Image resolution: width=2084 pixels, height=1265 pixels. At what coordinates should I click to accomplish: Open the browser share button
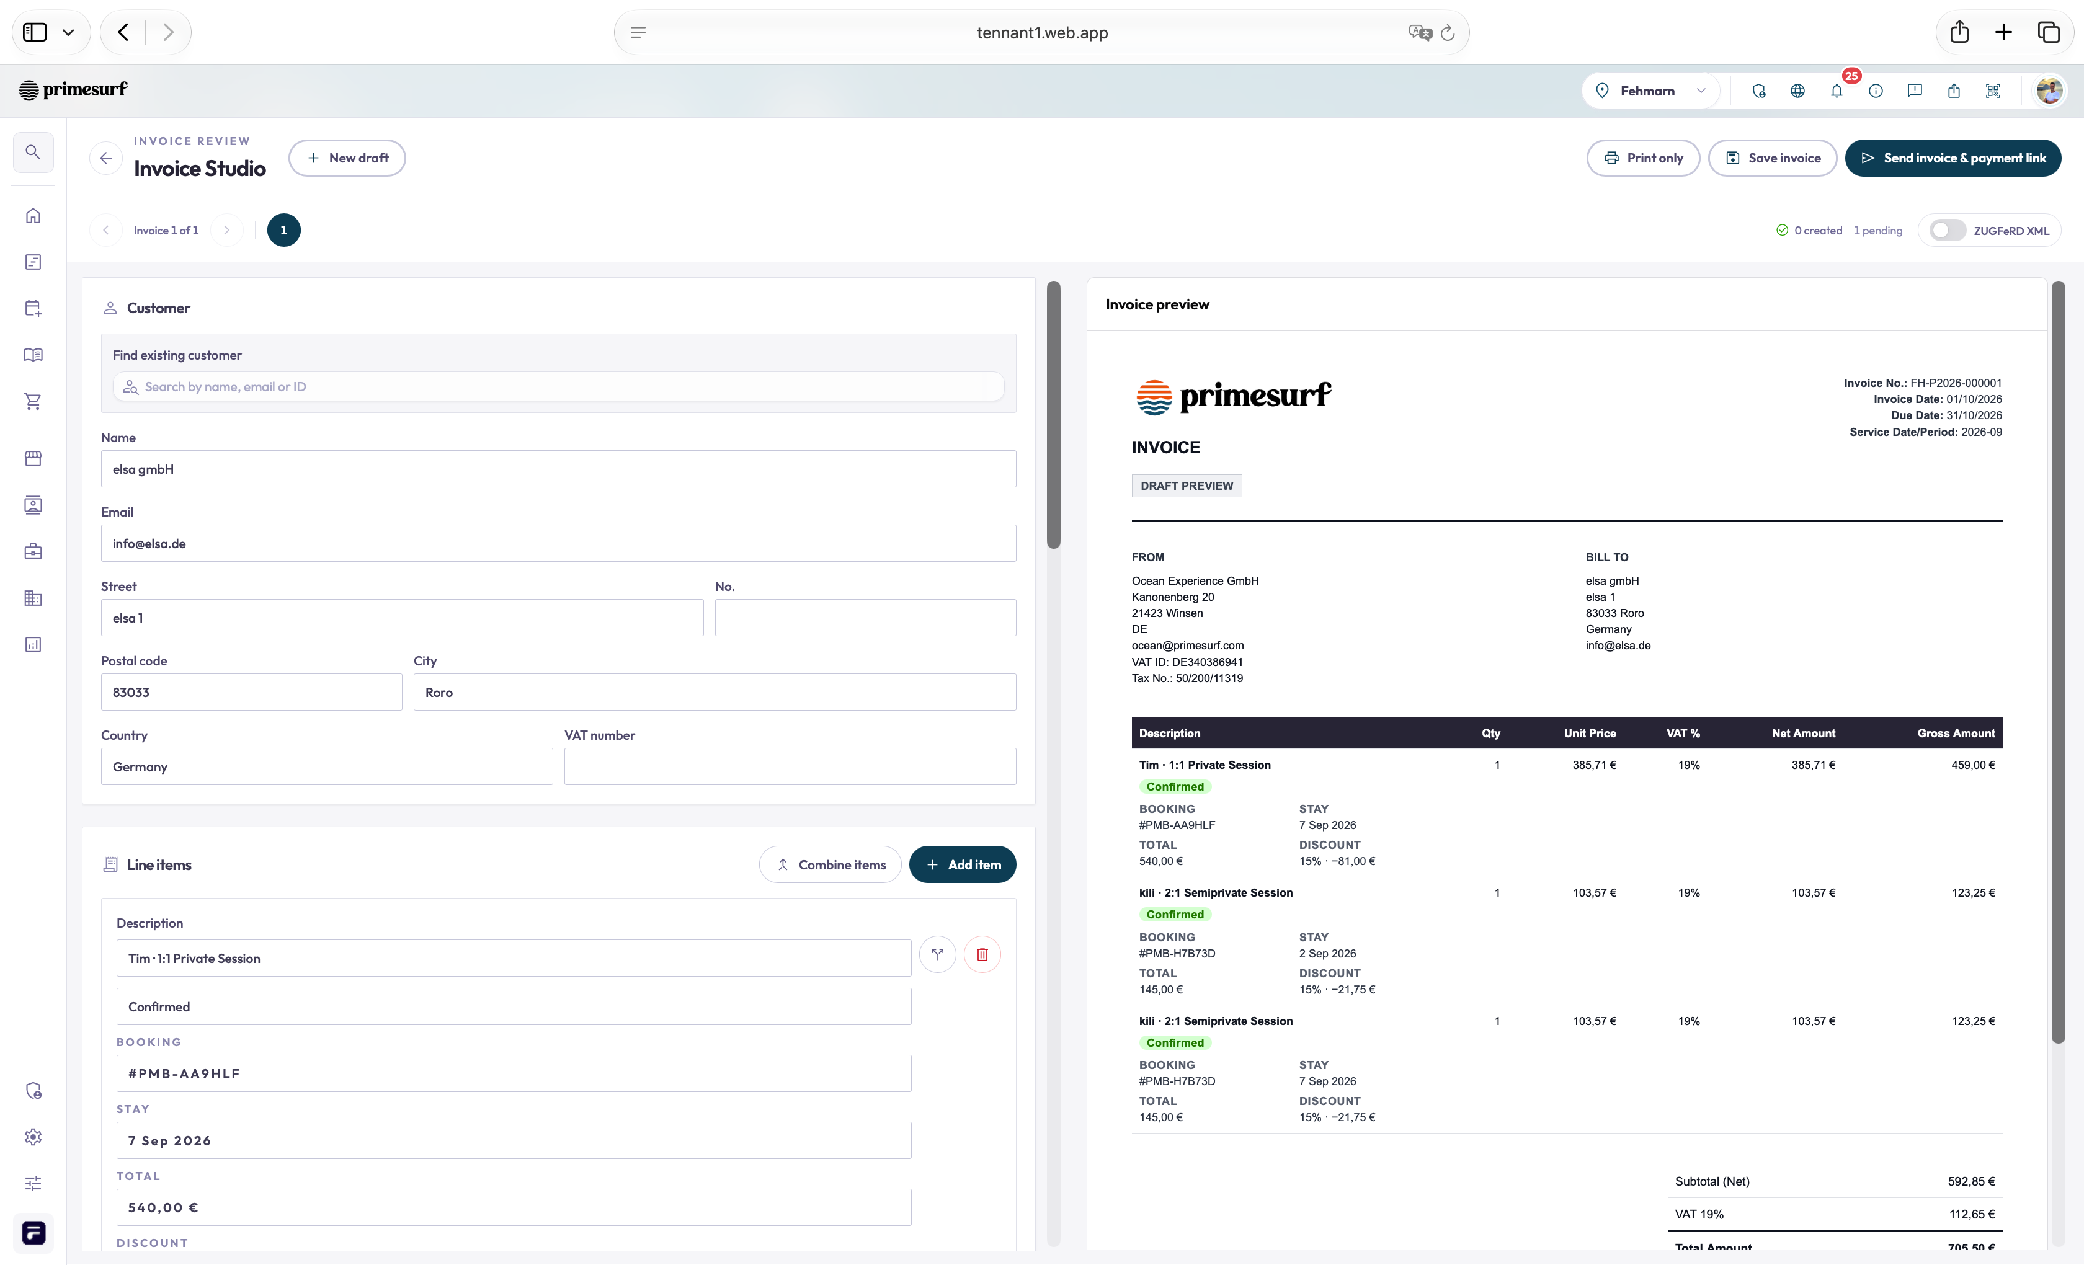tap(1960, 33)
